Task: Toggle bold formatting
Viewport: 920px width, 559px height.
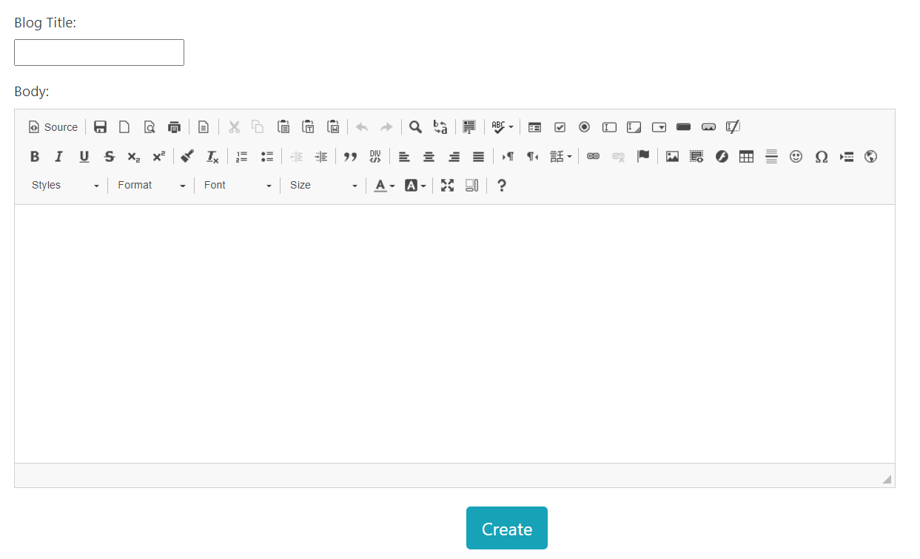Action: pos(34,156)
